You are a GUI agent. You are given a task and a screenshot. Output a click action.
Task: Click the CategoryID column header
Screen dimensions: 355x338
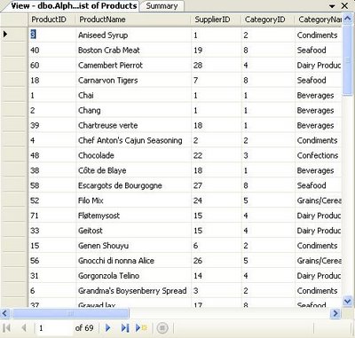pyautogui.click(x=268, y=20)
